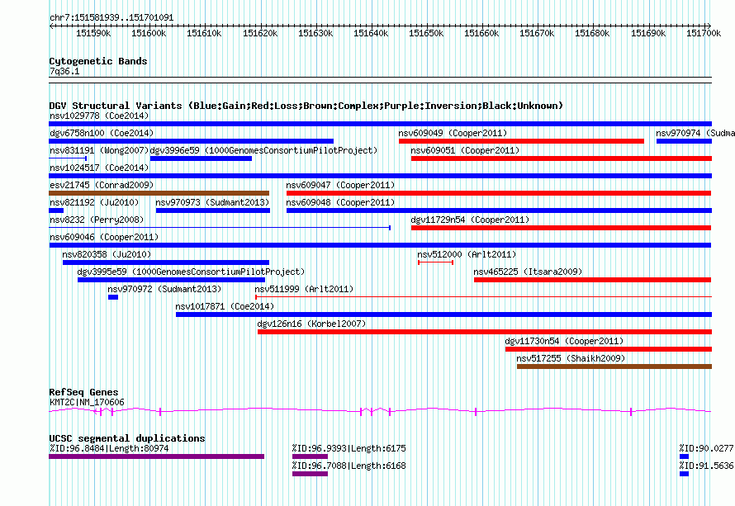Select nsv517255 (Shaikh2009) complex variant
The width and height of the screenshot is (735, 506).
(x=614, y=366)
